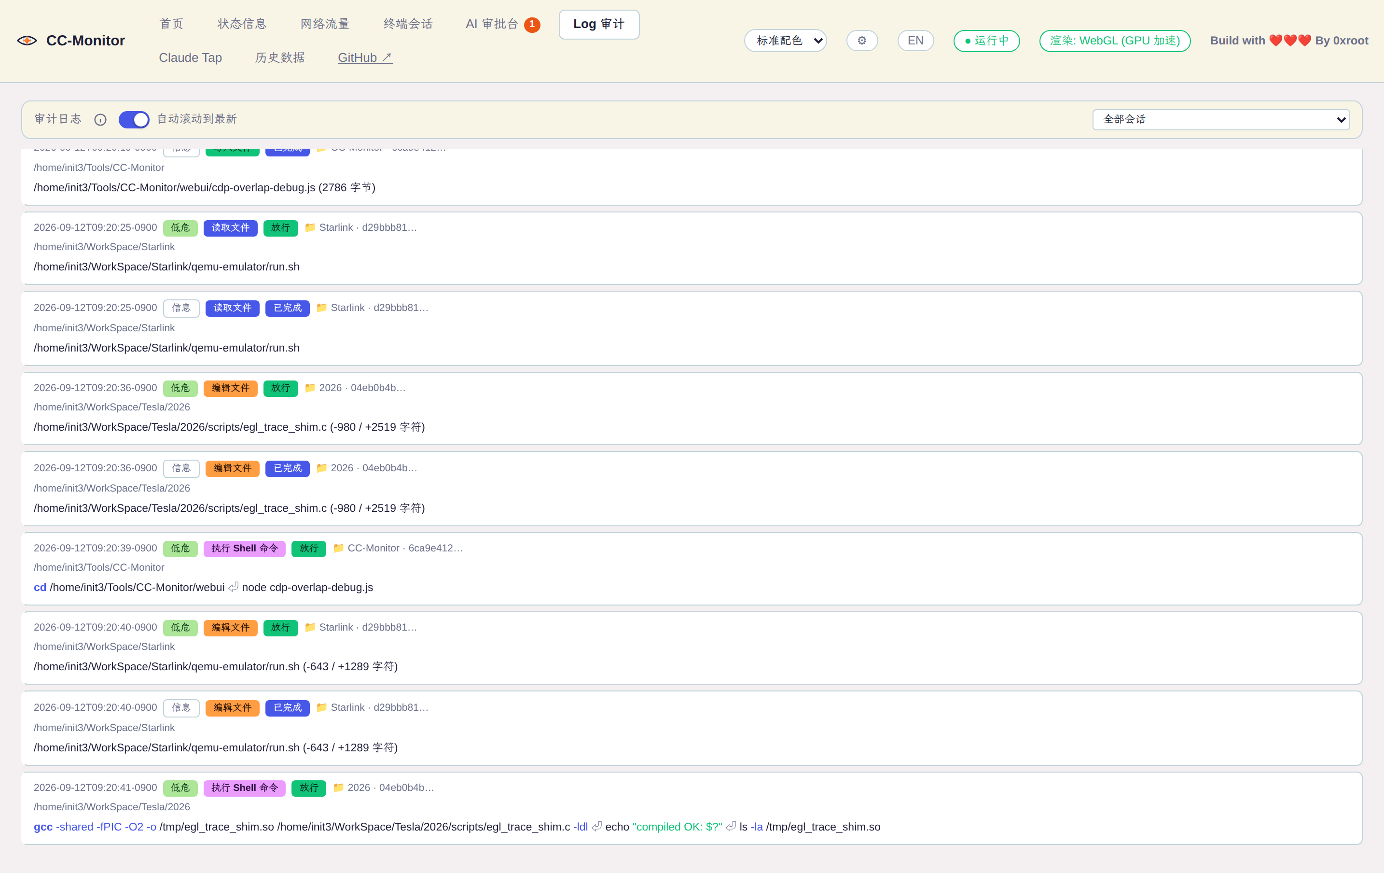Click 编辑文件 tag in 09:20:36 低危 row
1384x873 pixels.
231,388
